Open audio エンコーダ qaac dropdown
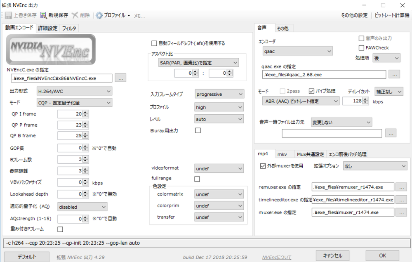Image resolution: width=412 pixels, height=262 pixels. (x=298, y=51)
